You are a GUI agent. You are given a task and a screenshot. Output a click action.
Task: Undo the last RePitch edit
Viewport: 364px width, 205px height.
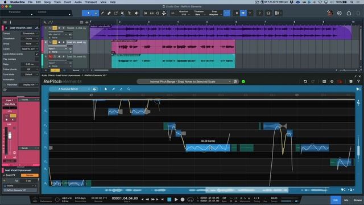point(305,81)
